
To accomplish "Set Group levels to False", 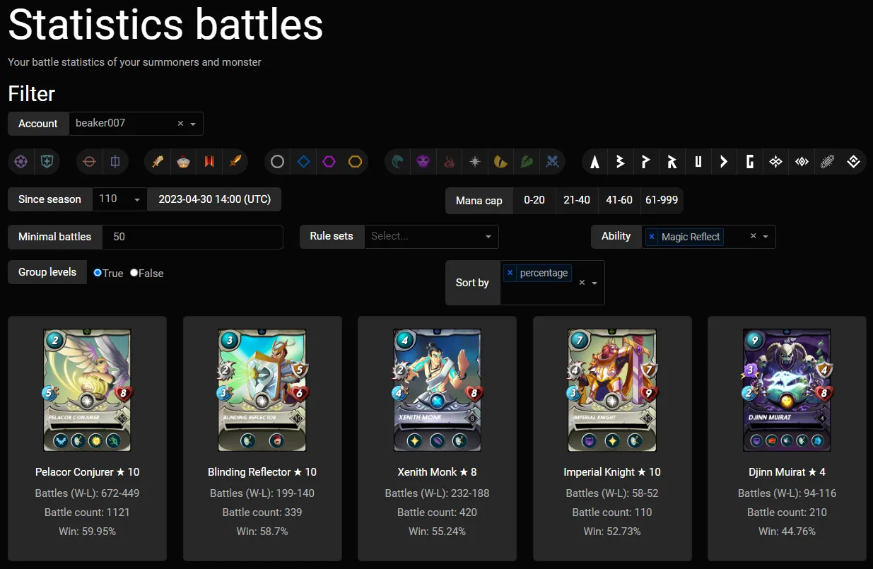I will (134, 273).
